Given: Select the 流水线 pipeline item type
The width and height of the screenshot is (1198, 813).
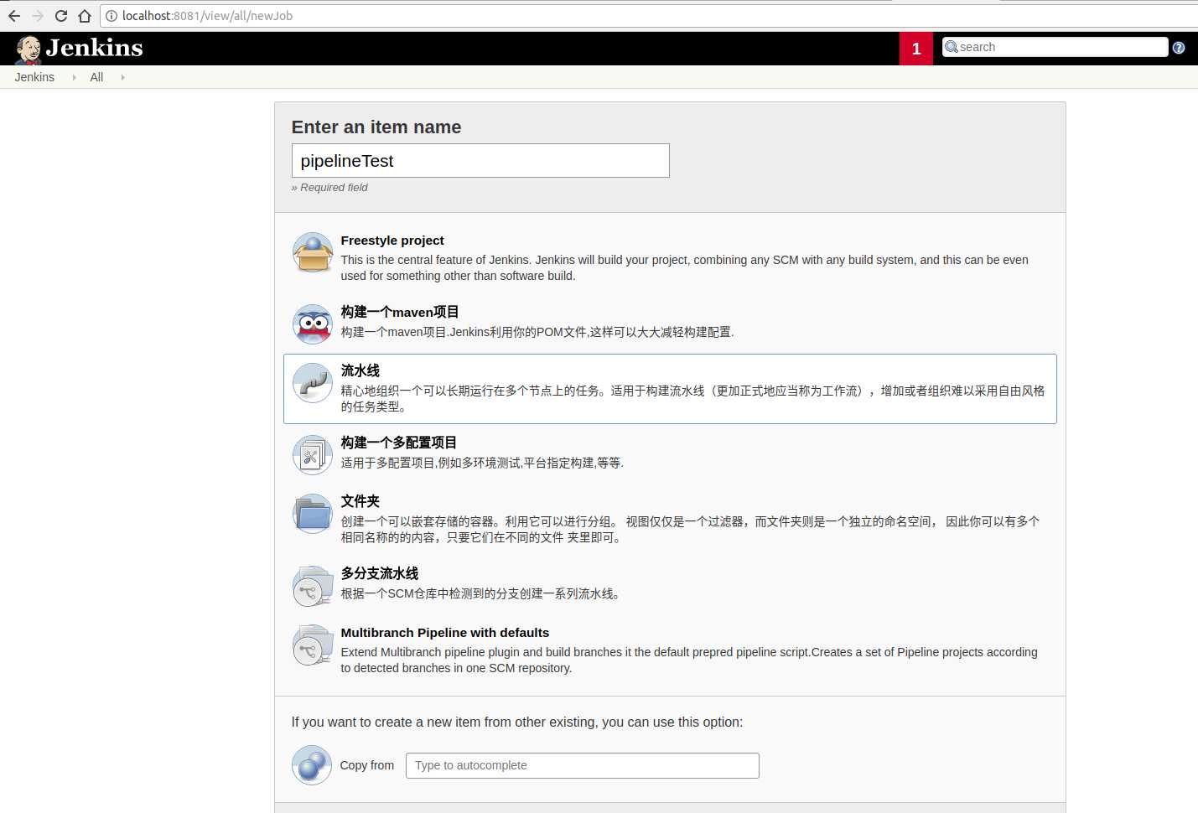Looking at the screenshot, I should (x=670, y=389).
